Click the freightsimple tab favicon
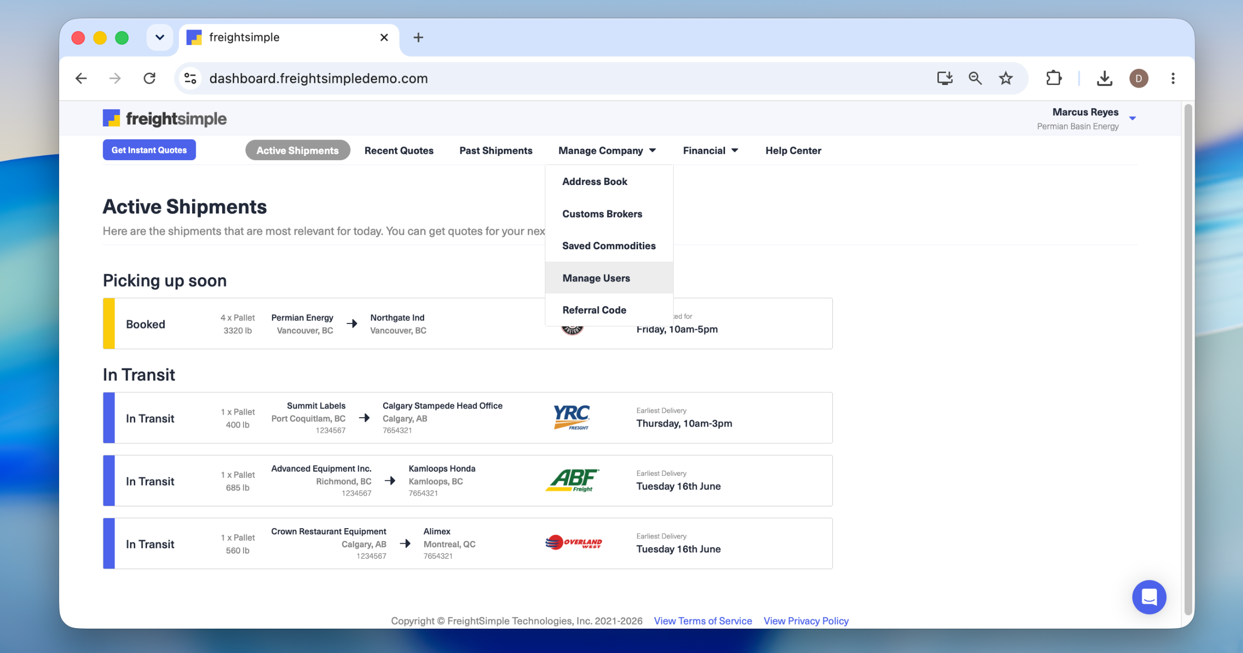Viewport: 1243px width, 653px height. [x=194, y=37]
